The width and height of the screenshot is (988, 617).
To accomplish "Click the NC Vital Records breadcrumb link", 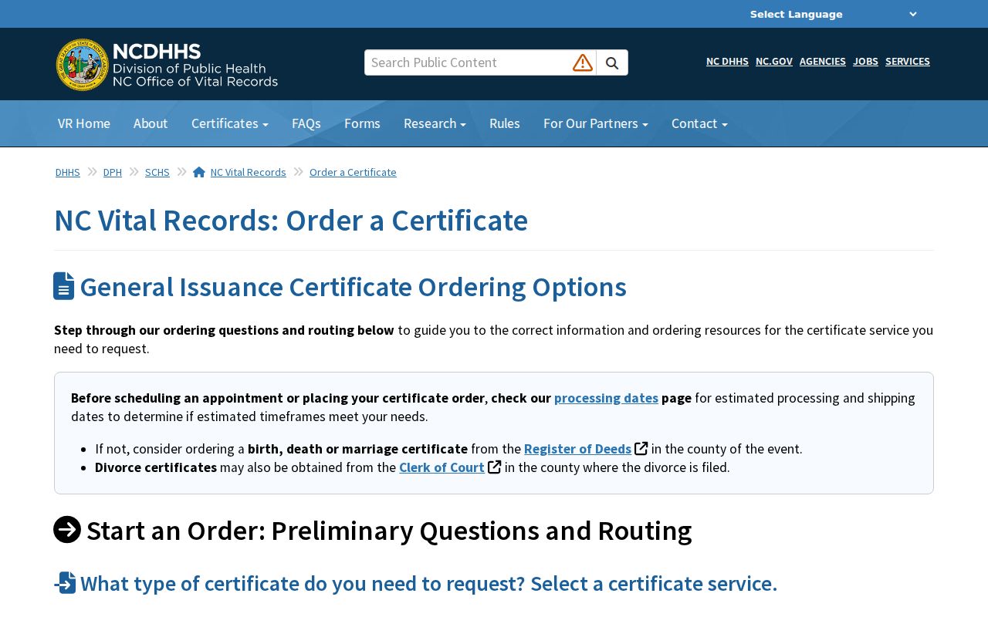I will click(x=249, y=172).
